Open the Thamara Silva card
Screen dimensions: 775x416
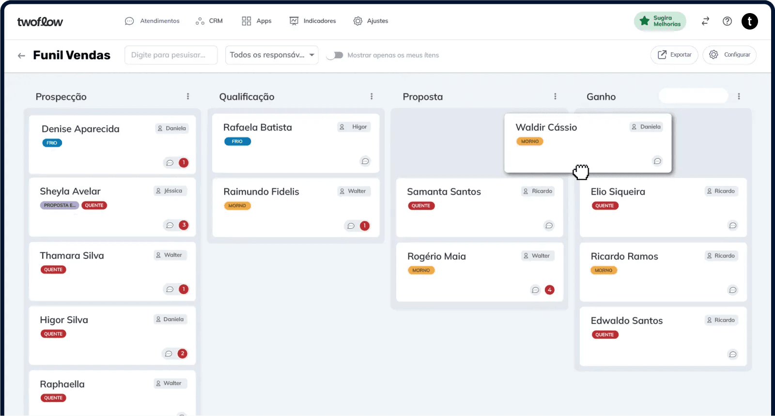[112, 271]
